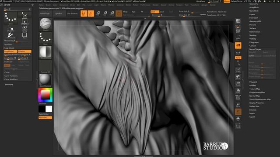Toggle Perspective view on the right shelf

tap(238, 31)
